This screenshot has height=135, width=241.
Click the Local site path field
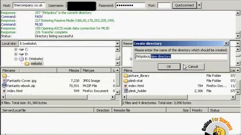coord(67,43)
